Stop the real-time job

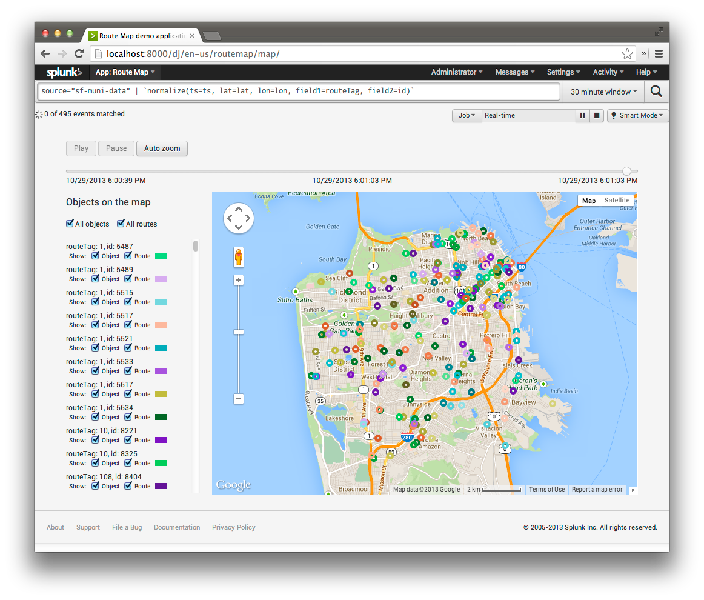[597, 115]
